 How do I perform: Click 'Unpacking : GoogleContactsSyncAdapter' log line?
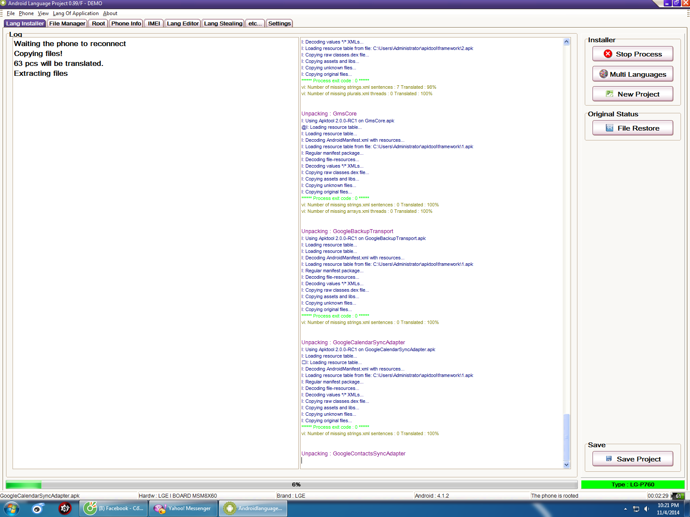(353, 454)
